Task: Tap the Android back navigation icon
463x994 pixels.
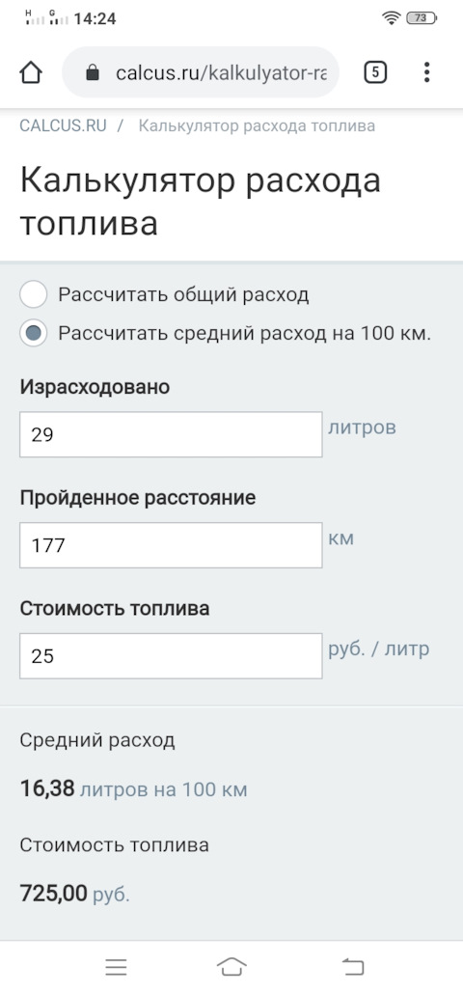Action: click(353, 966)
